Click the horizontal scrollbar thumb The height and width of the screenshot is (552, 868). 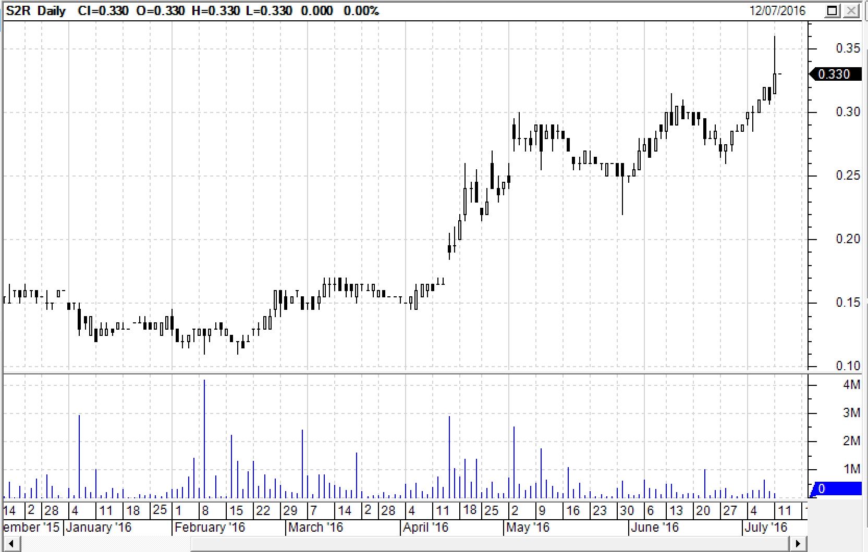490,545
